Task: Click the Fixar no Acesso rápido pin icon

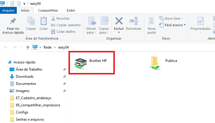Action: click(13, 21)
